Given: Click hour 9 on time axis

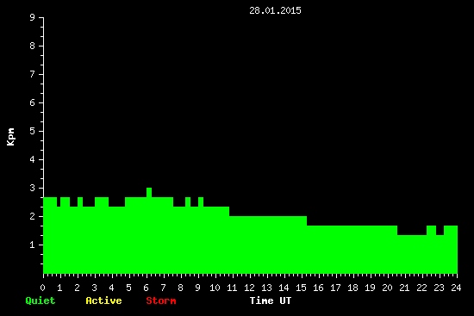Looking at the screenshot, I should tap(197, 288).
